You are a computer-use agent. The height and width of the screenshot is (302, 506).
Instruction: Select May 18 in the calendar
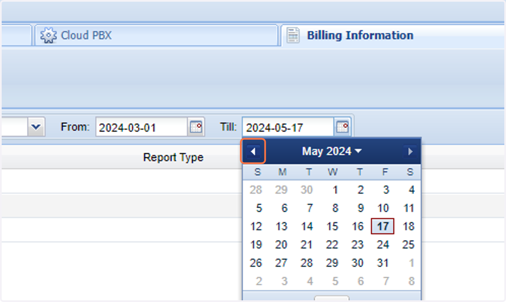(409, 227)
